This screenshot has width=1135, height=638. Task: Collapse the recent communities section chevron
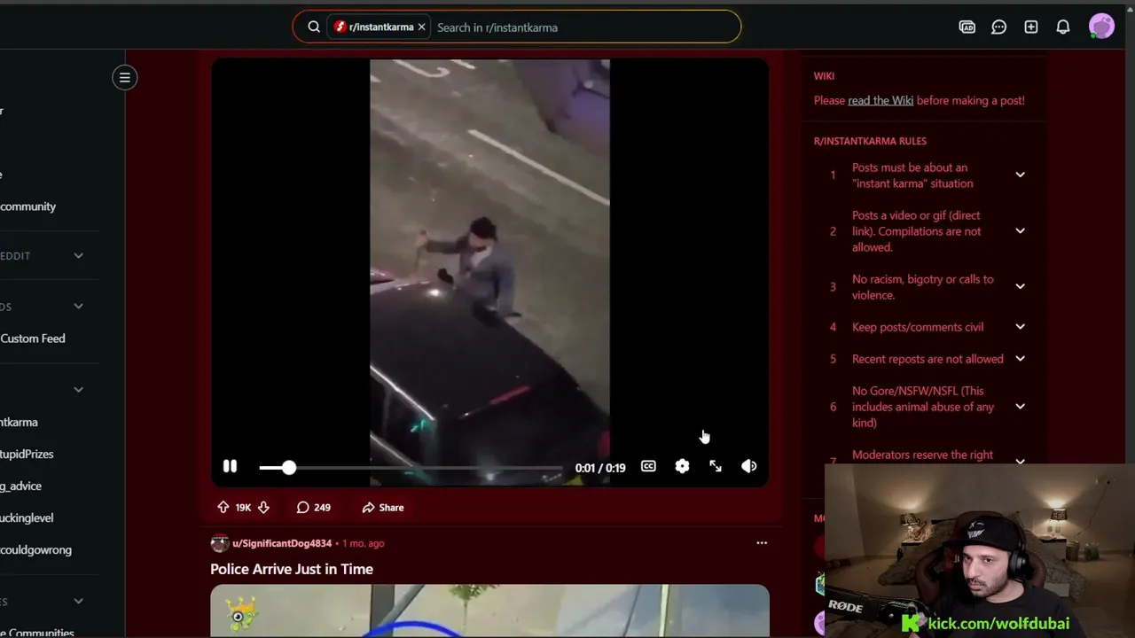[78, 389]
